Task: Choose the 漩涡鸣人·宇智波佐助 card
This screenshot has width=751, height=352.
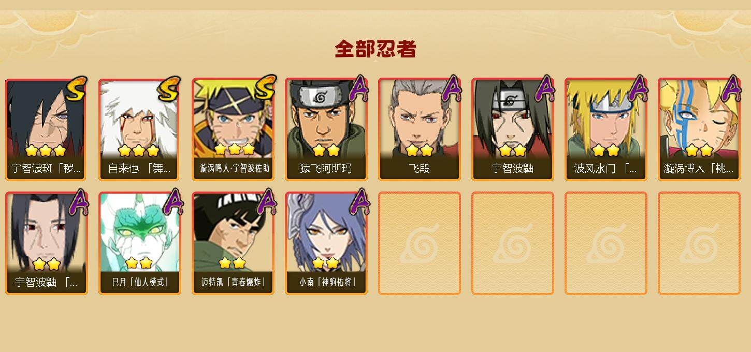Action: tap(233, 129)
